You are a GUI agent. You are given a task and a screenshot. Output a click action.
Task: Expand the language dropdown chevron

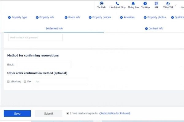pos(176,5)
